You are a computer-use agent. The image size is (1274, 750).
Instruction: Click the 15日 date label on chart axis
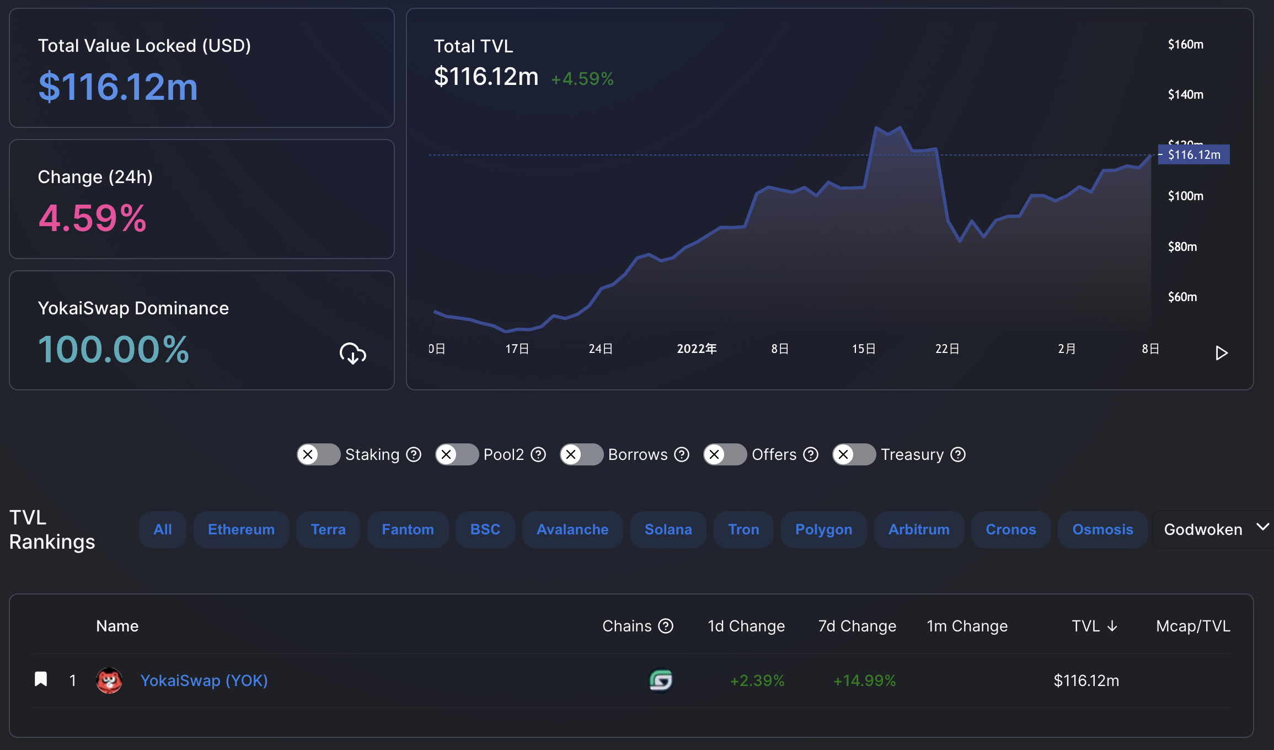864,349
